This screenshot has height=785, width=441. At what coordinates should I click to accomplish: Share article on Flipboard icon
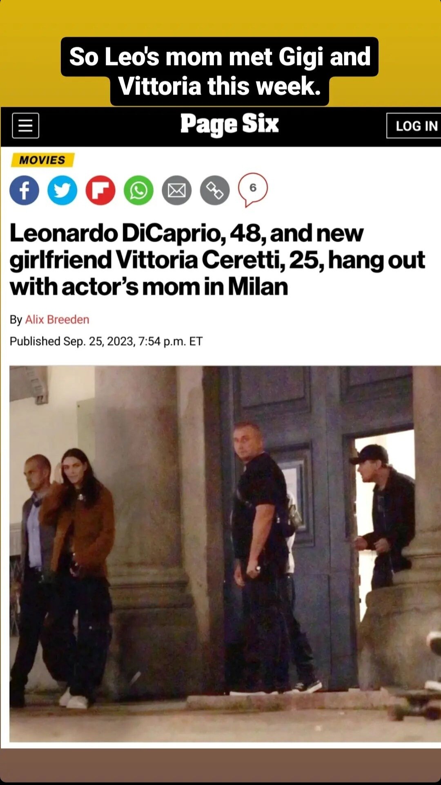click(x=100, y=190)
